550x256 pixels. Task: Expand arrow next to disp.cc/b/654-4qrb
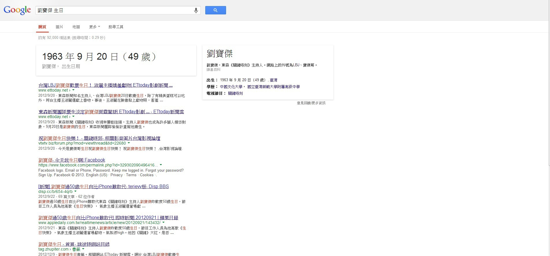point(75,191)
